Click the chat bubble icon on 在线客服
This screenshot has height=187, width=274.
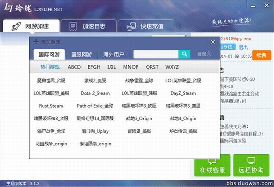click(x=212, y=161)
